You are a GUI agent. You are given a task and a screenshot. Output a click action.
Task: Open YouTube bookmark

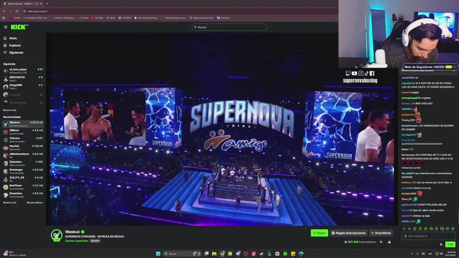(97, 18)
